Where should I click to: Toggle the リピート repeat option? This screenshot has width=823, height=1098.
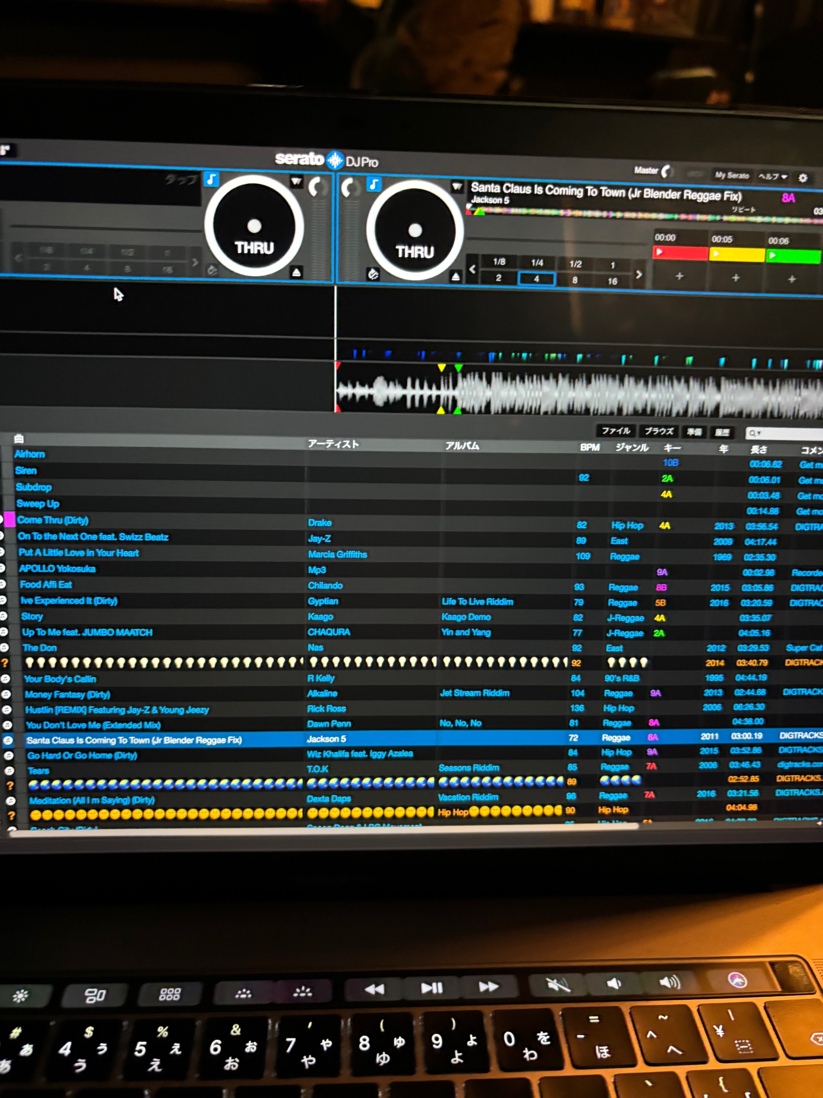point(743,210)
